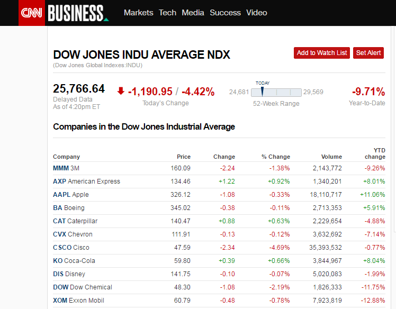Open the Markets menu item

138,13
